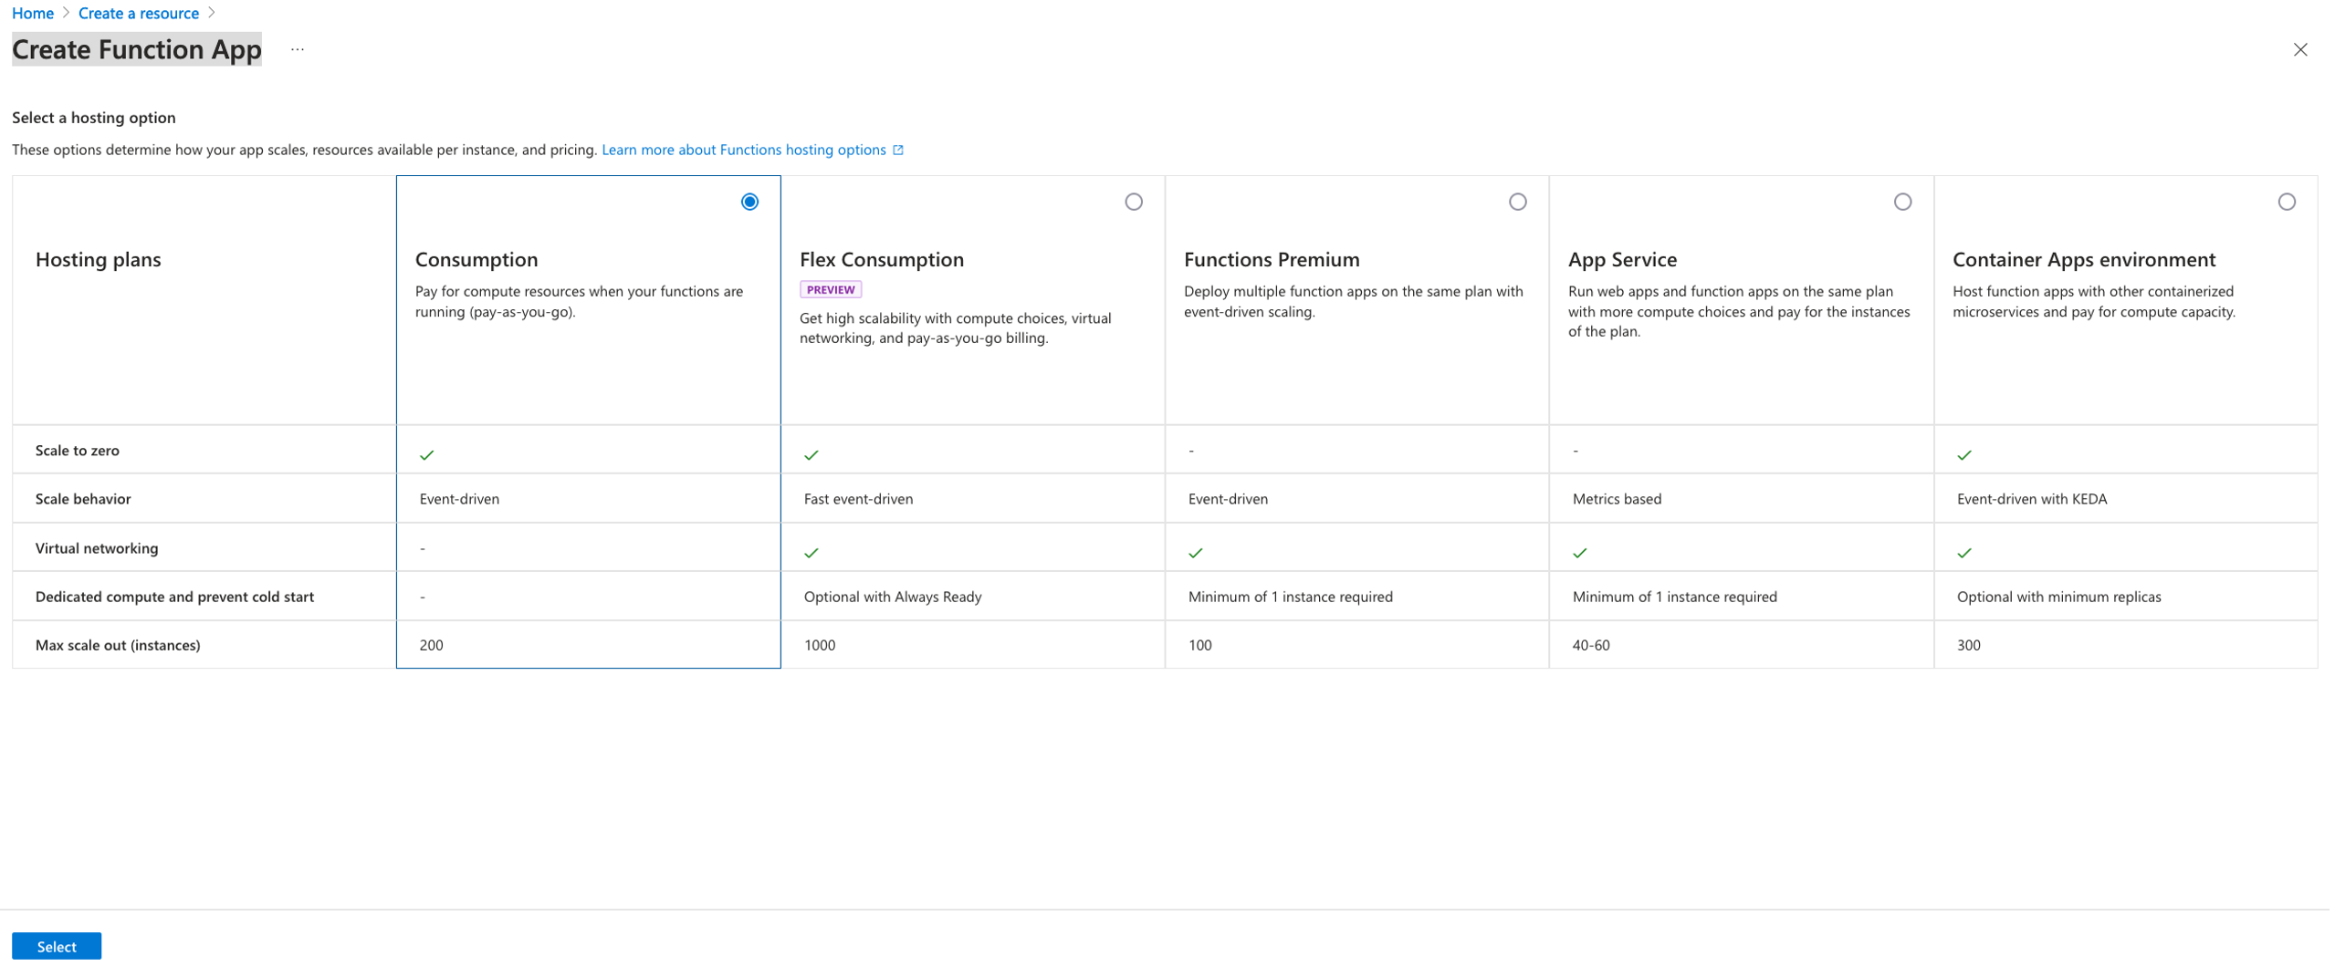Image resolution: width=2335 pixels, height=977 pixels.
Task: Pick the App Service radio button
Action: point(1901,203)
